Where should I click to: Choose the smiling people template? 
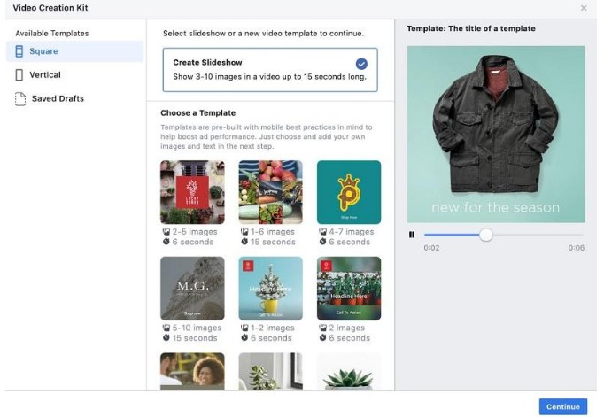tap(192, 372)
